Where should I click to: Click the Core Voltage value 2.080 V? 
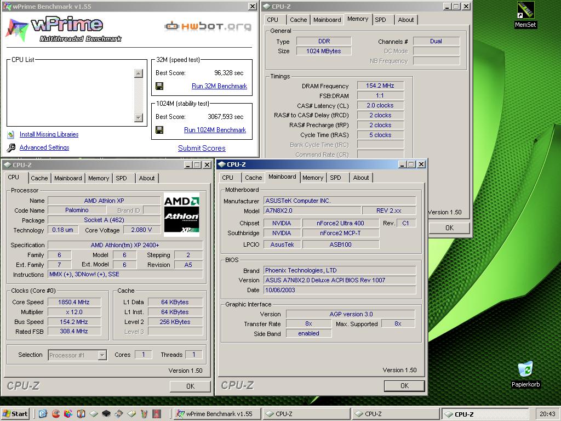tap(141, 230)
